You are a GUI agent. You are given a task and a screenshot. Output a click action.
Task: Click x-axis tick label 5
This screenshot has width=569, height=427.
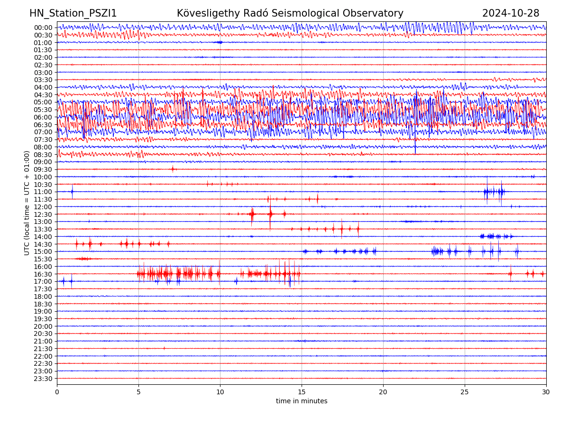click(x=138, y=392)
